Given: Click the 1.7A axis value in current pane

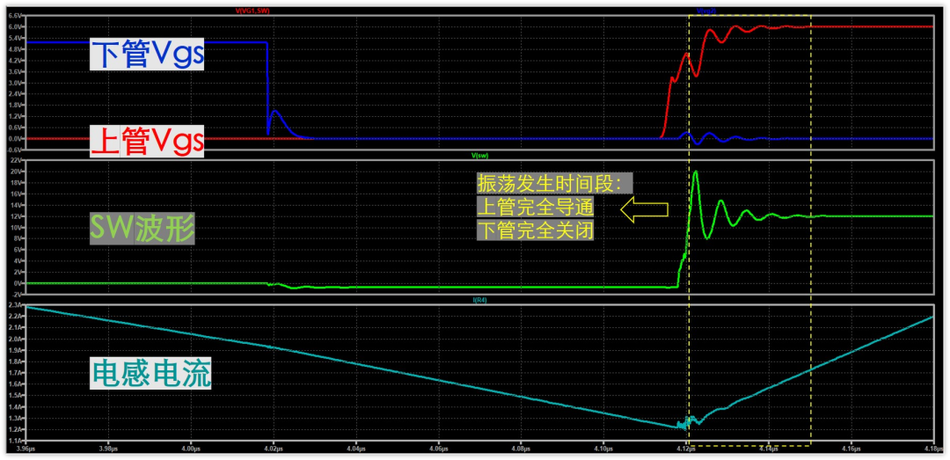Looking at the screenshot, I should [17, 373].
